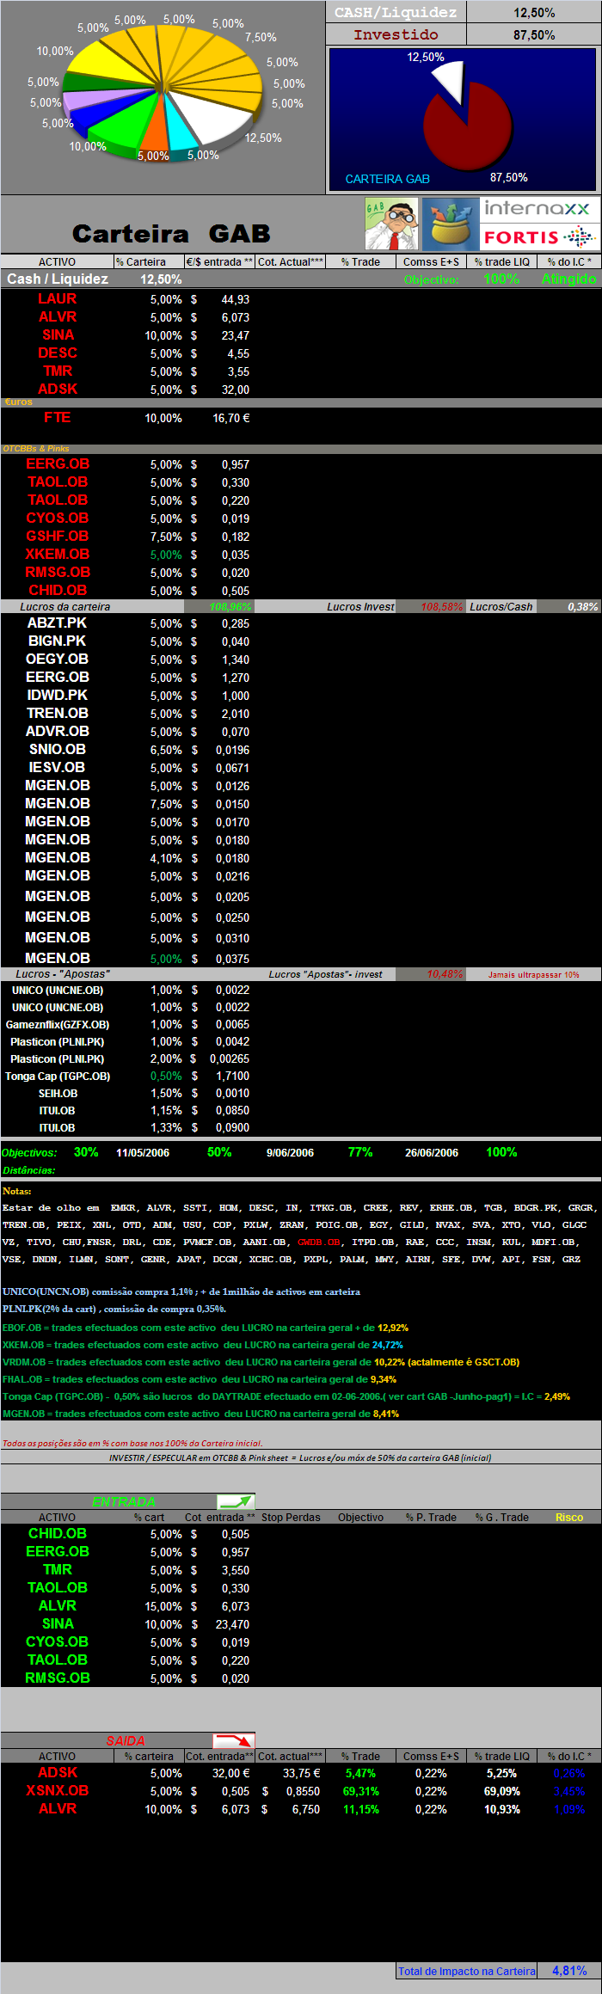Viewport: 602px width, 1994px height.
Task: Click the green 'Atingido' text
Action: 568,279
